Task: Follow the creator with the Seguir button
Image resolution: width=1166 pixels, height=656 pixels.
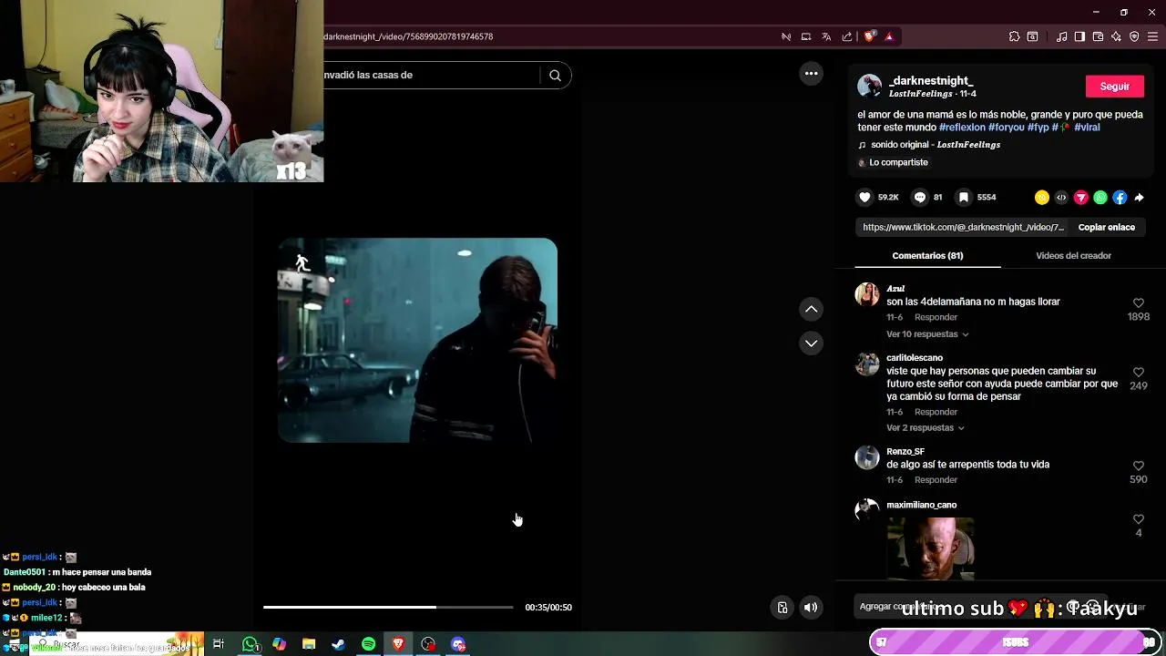Action: click(x=1114, y=87)
